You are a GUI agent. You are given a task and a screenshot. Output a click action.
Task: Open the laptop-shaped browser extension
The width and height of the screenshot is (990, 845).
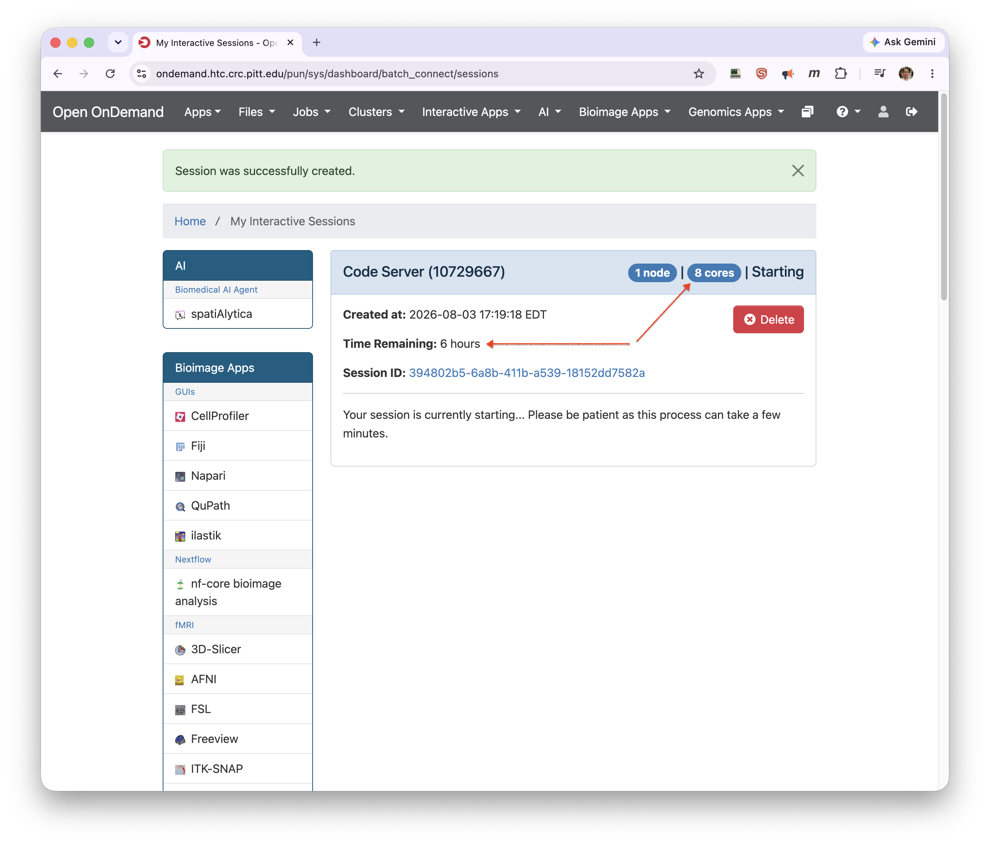pyautogui.click(x=735, y=74)
